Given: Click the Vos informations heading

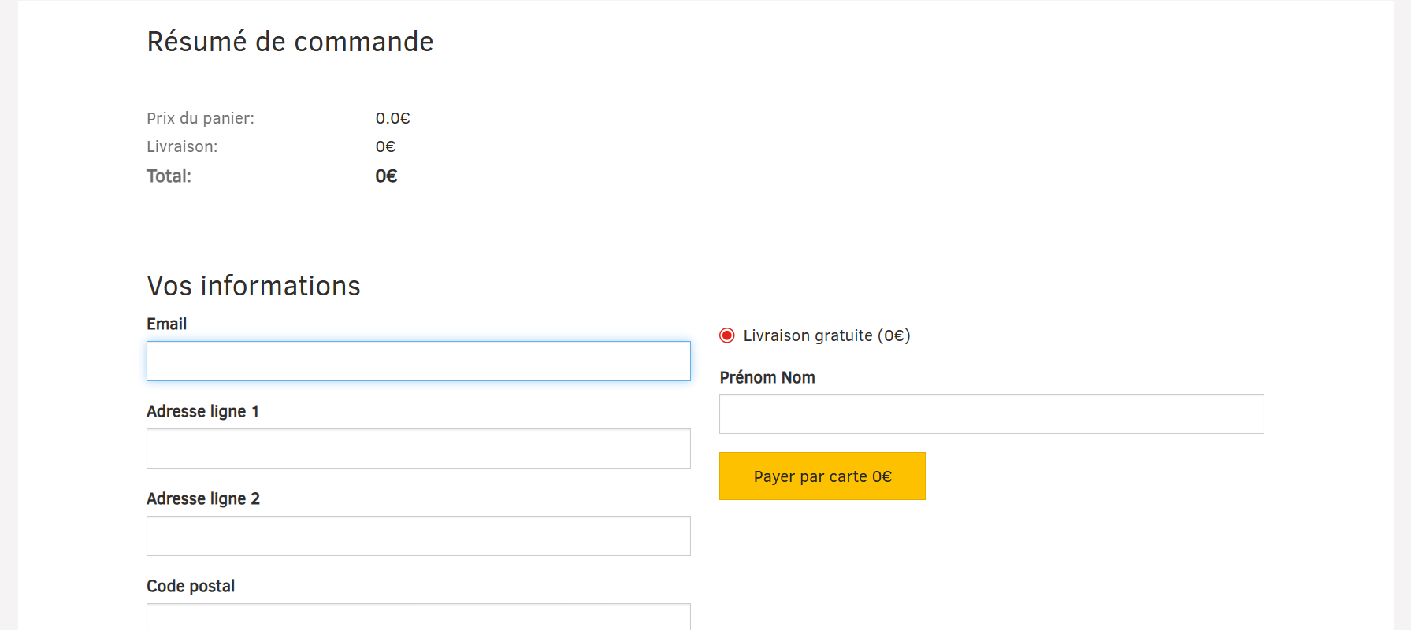Looking at the screenshot, I should [x=254, y=286].
